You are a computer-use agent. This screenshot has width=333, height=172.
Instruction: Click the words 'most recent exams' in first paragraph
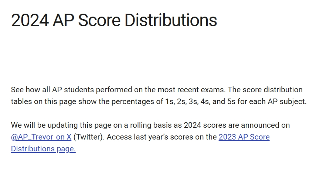tap(191, 90)
